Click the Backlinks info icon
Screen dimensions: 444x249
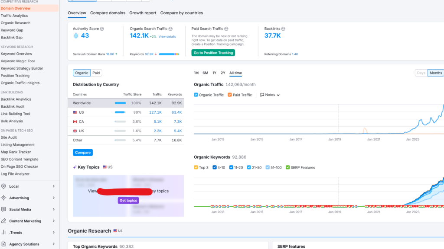click(282, 29)
